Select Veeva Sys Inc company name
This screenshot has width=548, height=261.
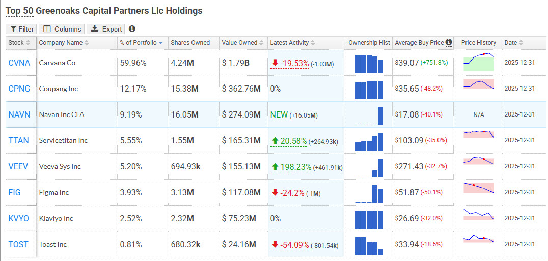pos(60,166)
